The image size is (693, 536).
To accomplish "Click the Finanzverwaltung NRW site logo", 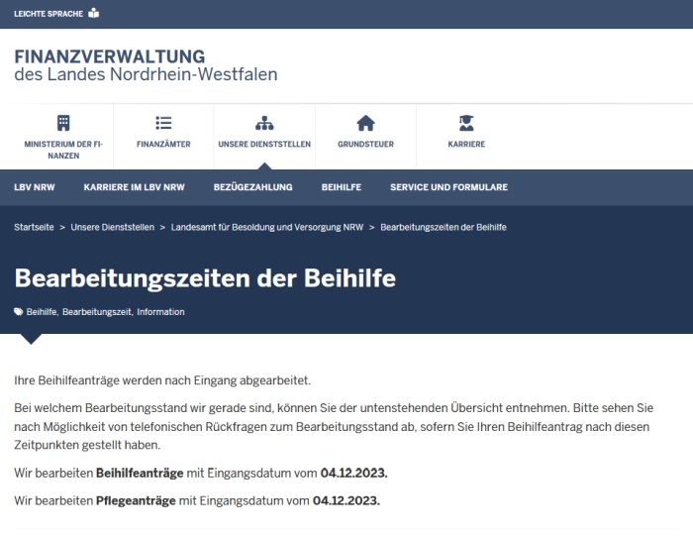I will 146,65.
